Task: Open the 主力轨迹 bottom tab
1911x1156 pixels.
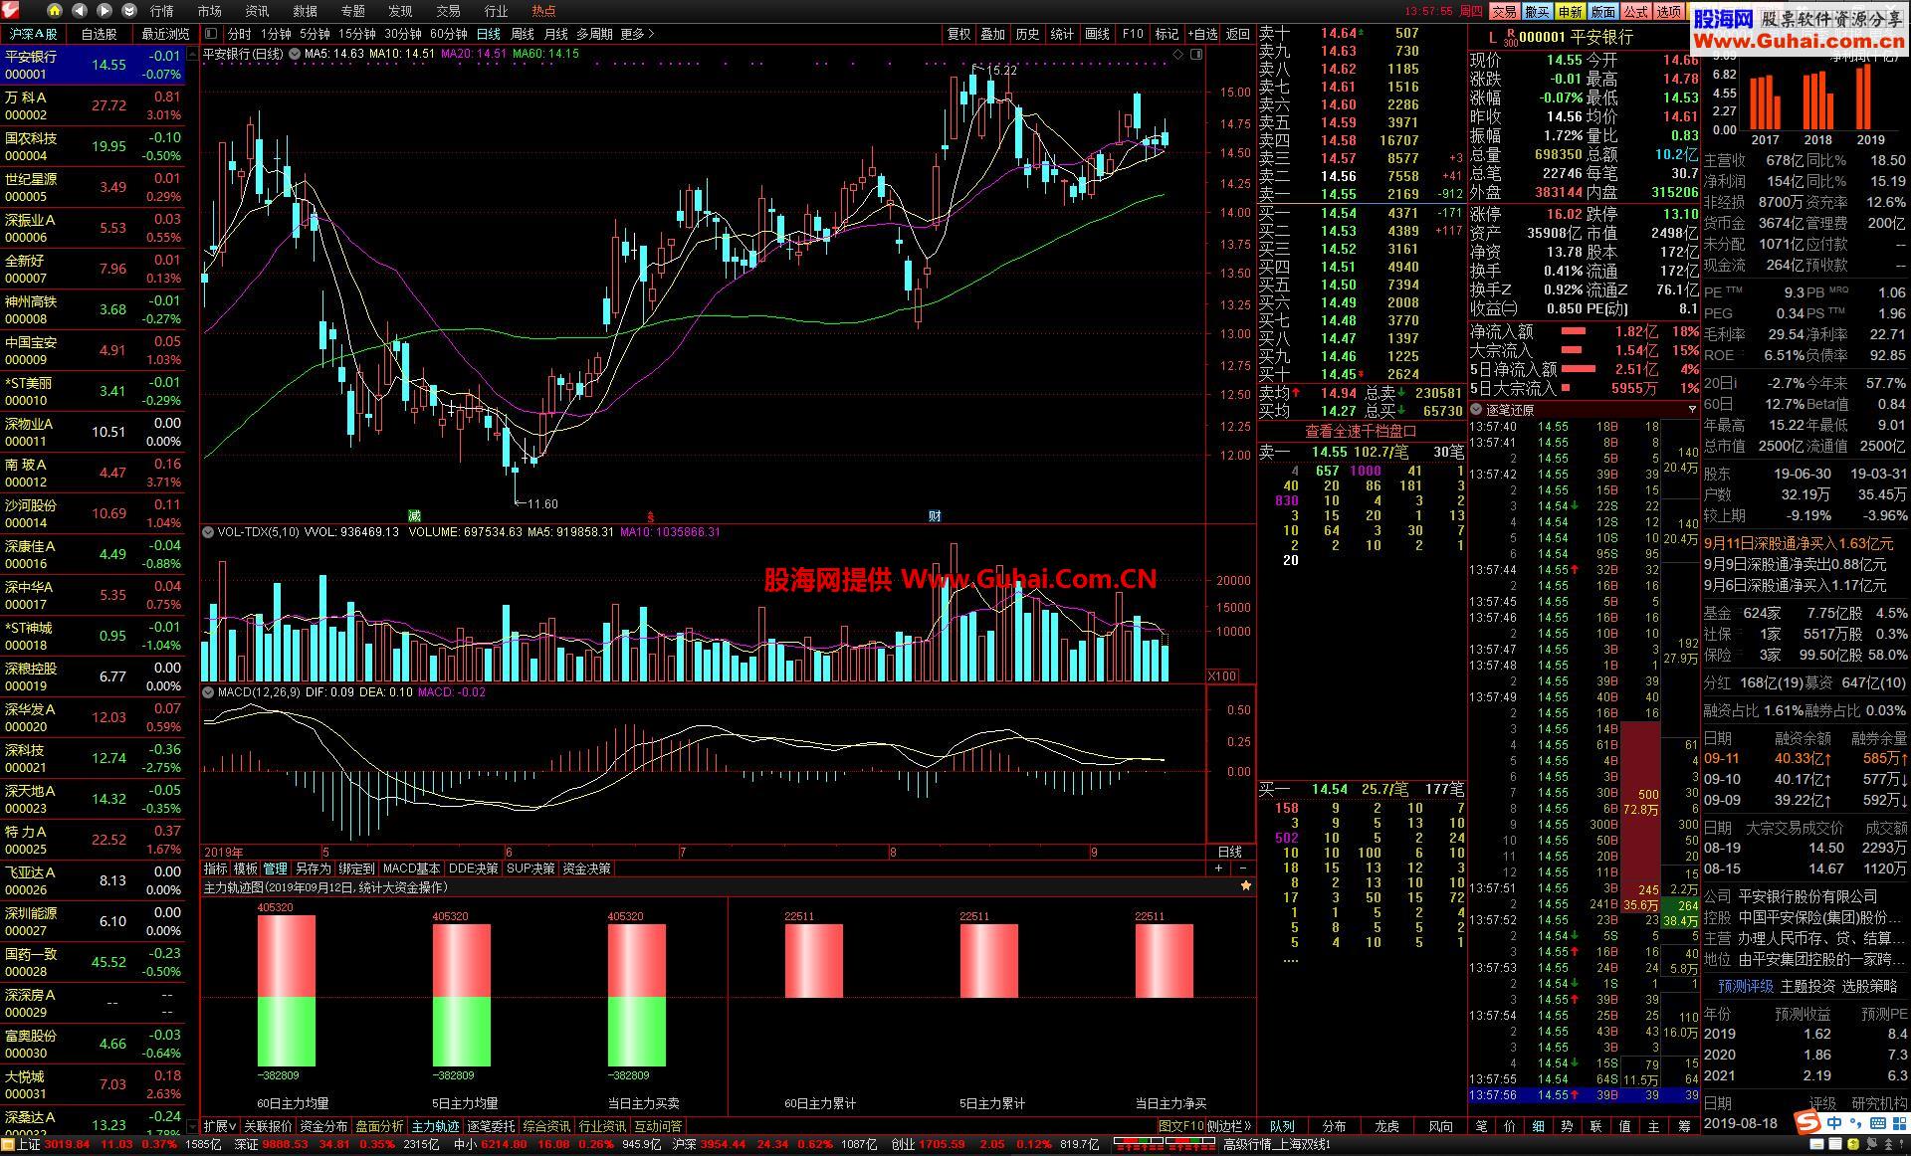Action: click(436, 1126)
